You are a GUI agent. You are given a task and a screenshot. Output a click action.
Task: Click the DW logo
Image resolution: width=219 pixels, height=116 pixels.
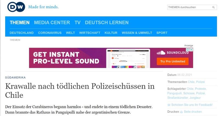click(x=16, y=7)
